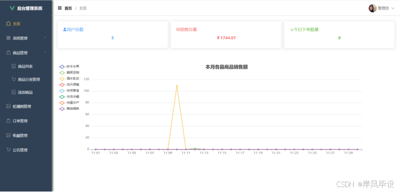Click the green data point on 11-12

[x=195, y=148]
